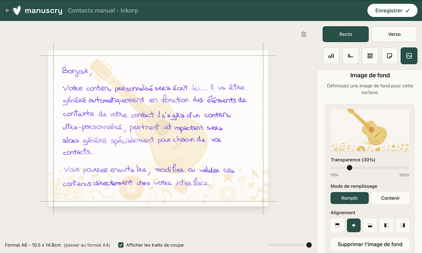Open the signature tool
Image resolution: width=422 pixels, height=253 pixels.
click(x=350, y=56)
